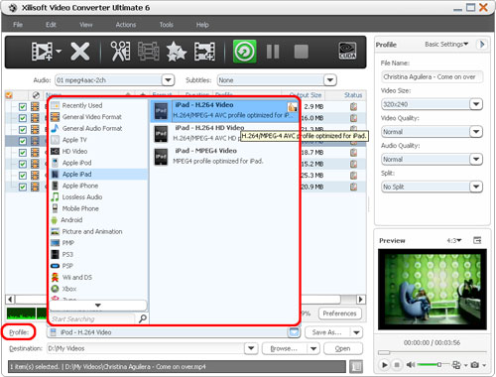Click the status bar log icon

coord(356,366)
